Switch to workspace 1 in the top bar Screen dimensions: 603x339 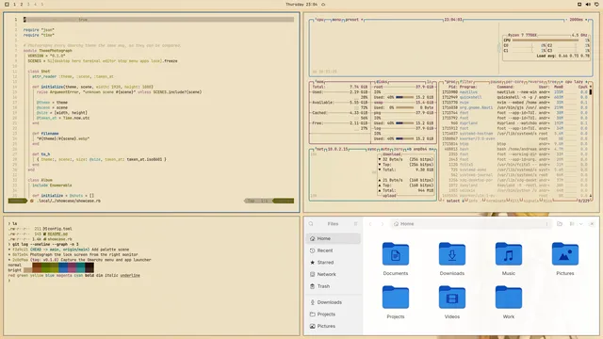[15, 4]
